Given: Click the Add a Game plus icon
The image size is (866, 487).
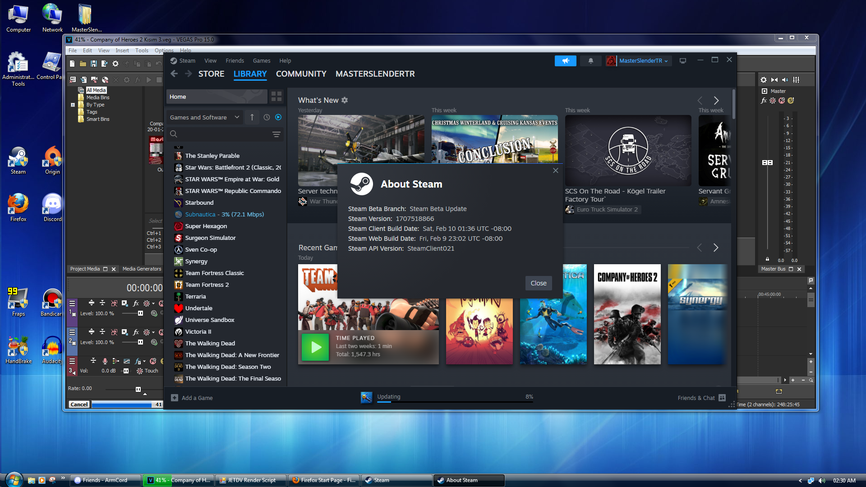Looking at the screenshot, I should (175, 398).
